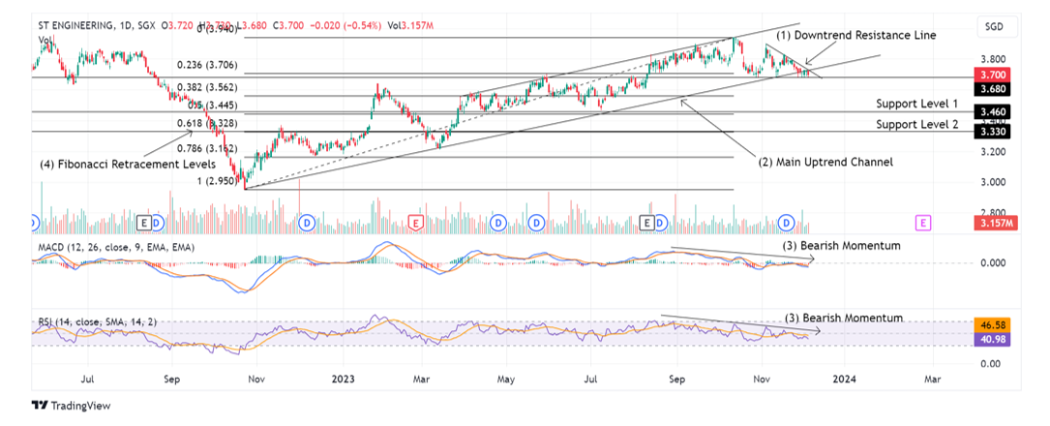
Task: Click the ST ENGINEERING, 1D, SGX symbol title
Action: pos(95,25)
